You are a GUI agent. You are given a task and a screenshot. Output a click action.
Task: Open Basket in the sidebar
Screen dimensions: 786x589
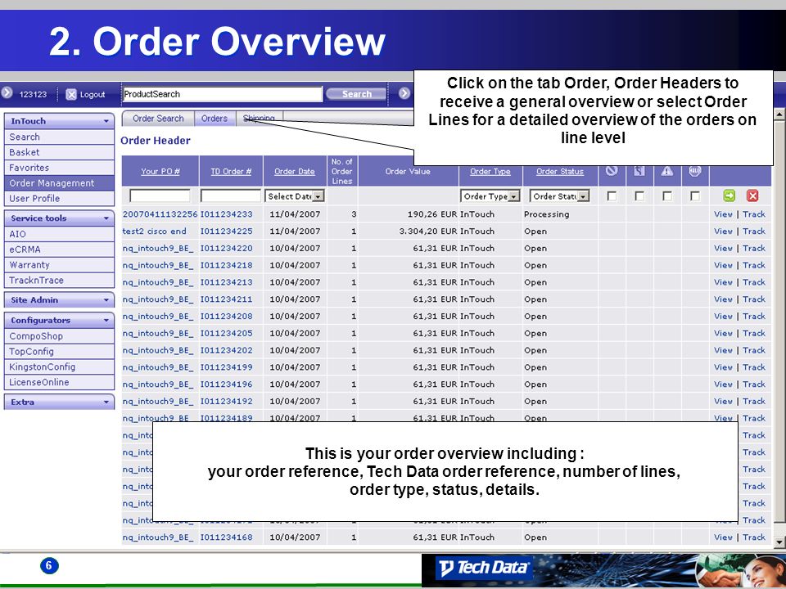59,152
